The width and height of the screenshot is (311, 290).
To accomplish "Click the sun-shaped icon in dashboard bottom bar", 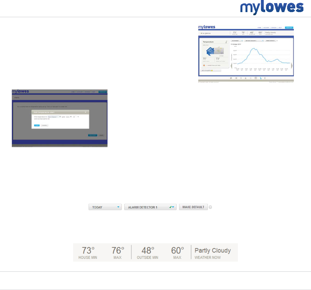I will coord(256,78).
